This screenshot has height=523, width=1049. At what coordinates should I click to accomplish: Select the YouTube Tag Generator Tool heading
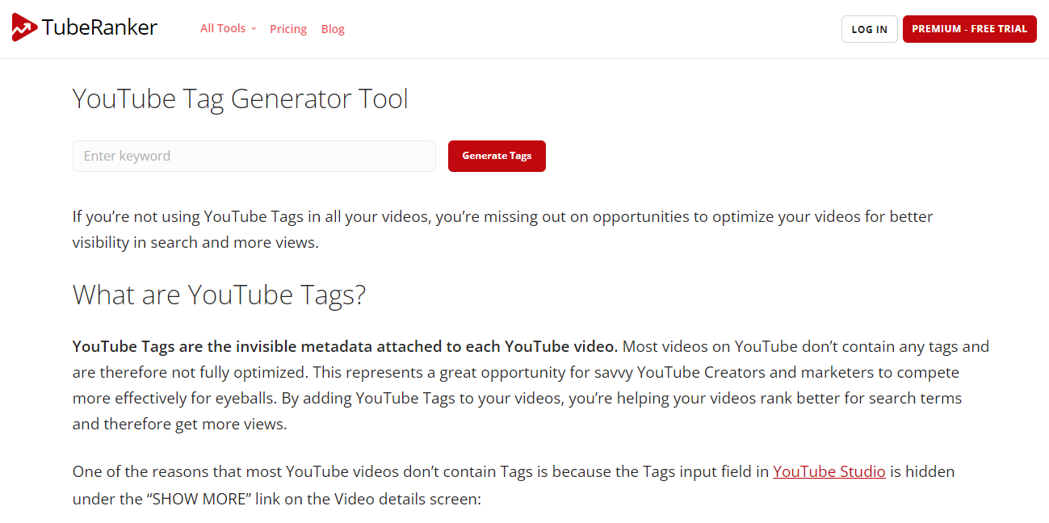click(241, 98)
